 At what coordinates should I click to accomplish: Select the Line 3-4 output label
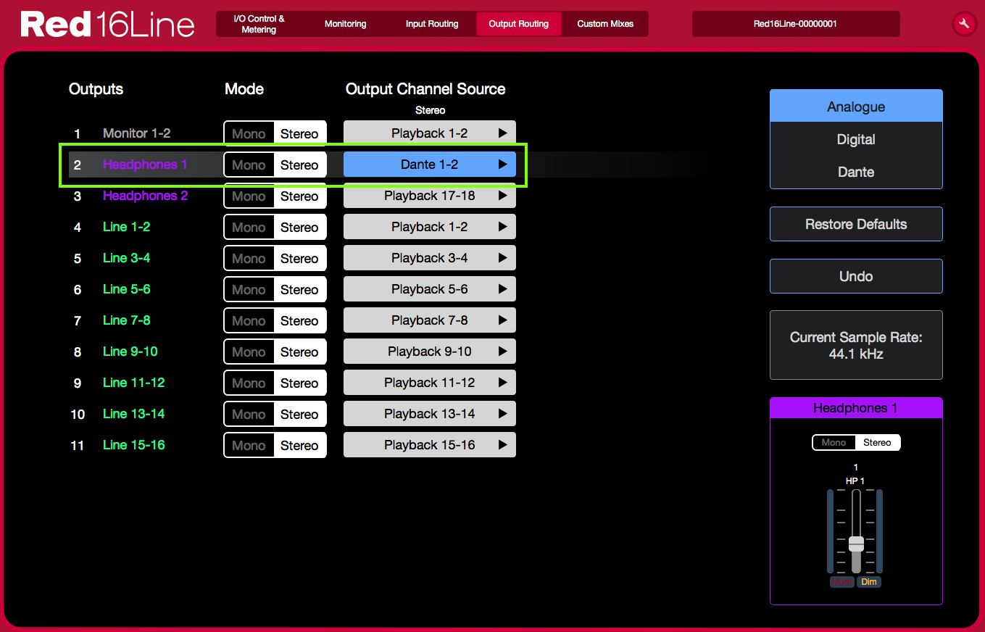(127, 258)
